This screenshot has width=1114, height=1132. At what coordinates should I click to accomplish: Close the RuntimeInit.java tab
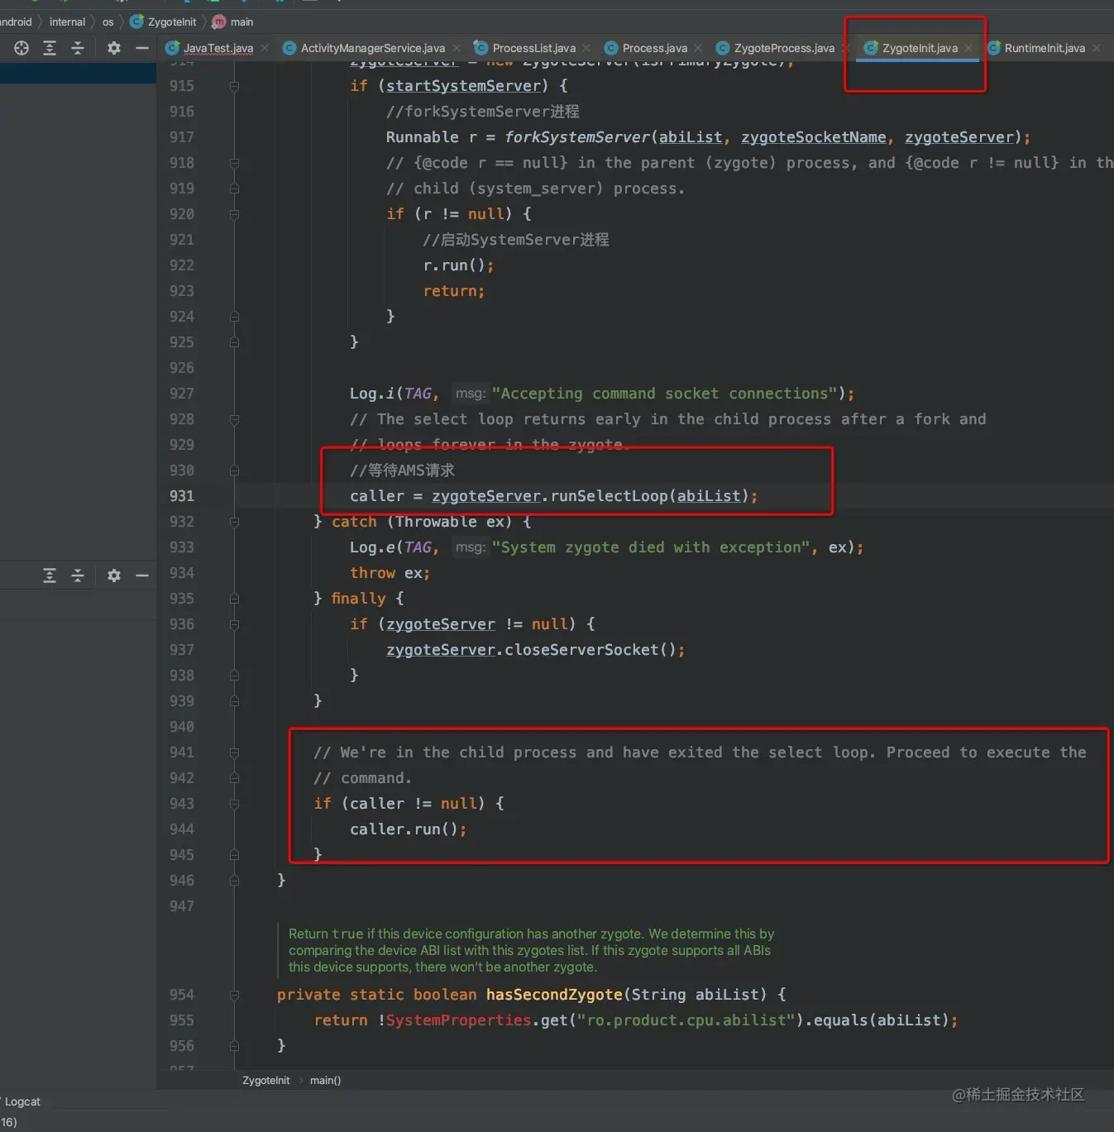pyautogui.click(x=1097, y=48)
